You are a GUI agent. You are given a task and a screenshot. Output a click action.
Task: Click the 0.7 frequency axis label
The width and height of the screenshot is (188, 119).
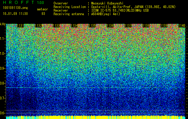[2, 98]
